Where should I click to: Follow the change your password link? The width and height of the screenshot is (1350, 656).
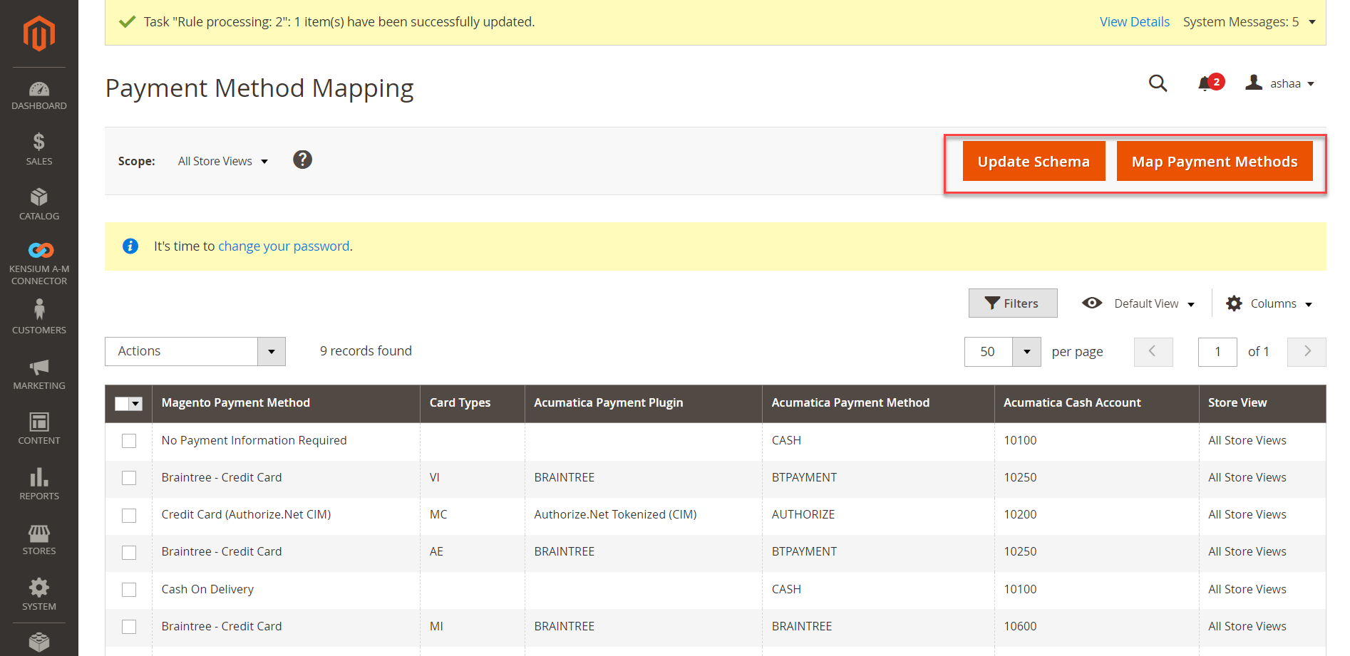283,246
